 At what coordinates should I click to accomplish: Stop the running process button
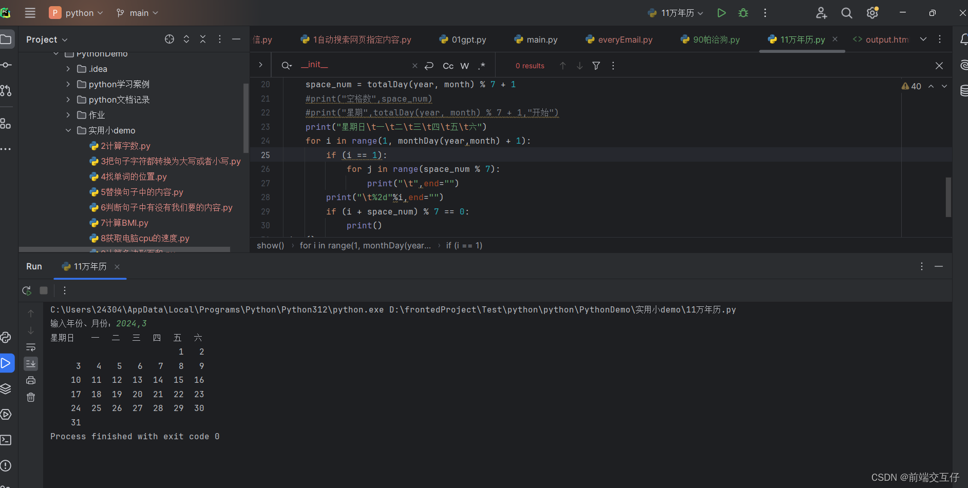click(x=44, y=290)
